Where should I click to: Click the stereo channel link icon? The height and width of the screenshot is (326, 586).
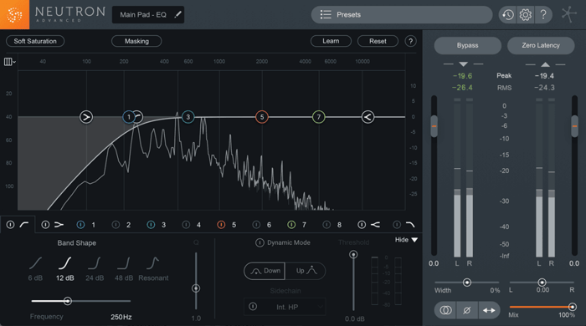tap(445, 310)
